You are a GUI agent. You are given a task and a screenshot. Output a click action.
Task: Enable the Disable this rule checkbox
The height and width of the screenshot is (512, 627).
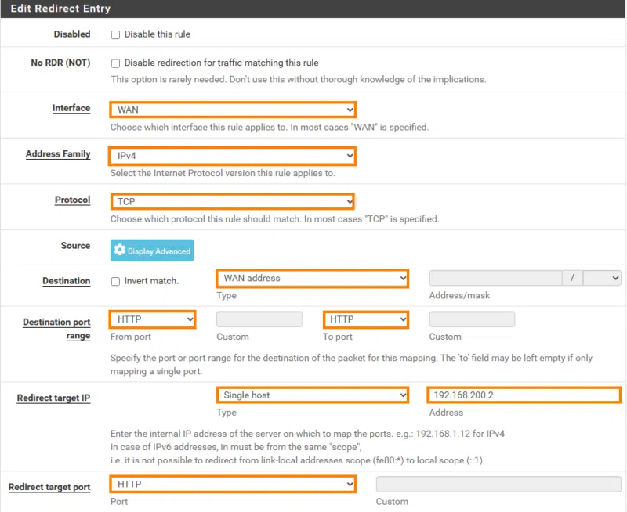pos(116,34)
